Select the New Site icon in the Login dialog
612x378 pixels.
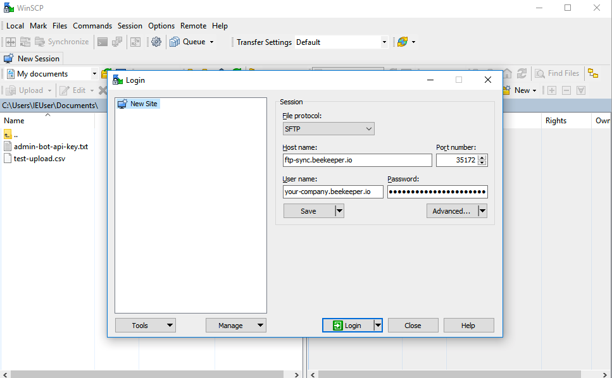(122, 104)
